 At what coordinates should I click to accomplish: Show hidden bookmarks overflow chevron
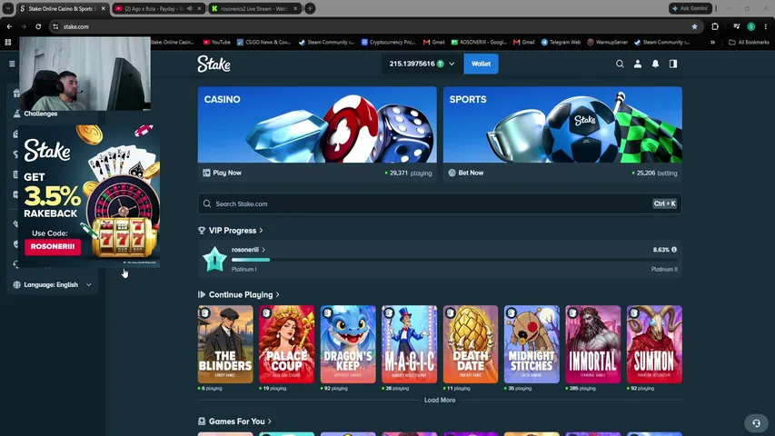(x=712, y=43)
